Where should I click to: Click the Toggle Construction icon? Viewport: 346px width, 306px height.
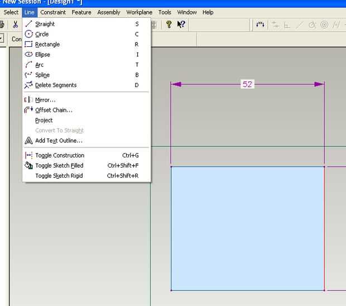click(x=28, y=155)
